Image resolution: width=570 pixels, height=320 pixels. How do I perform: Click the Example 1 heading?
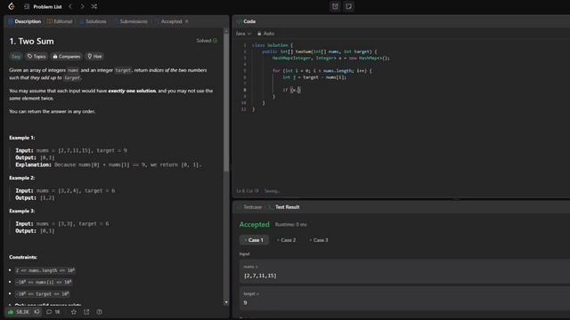pyautogui.click(x=21, y=138)
